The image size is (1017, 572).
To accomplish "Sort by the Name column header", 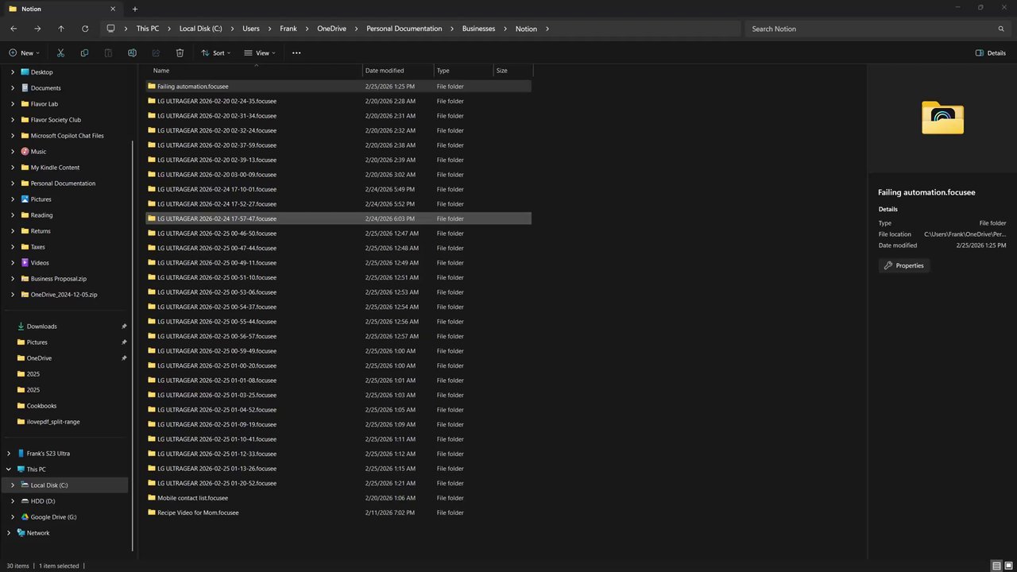I will tap(255, 71).
